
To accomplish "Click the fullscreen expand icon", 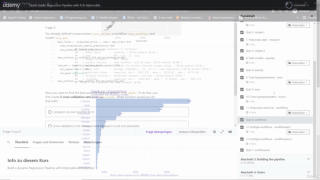I will click(x=222, y=132).
